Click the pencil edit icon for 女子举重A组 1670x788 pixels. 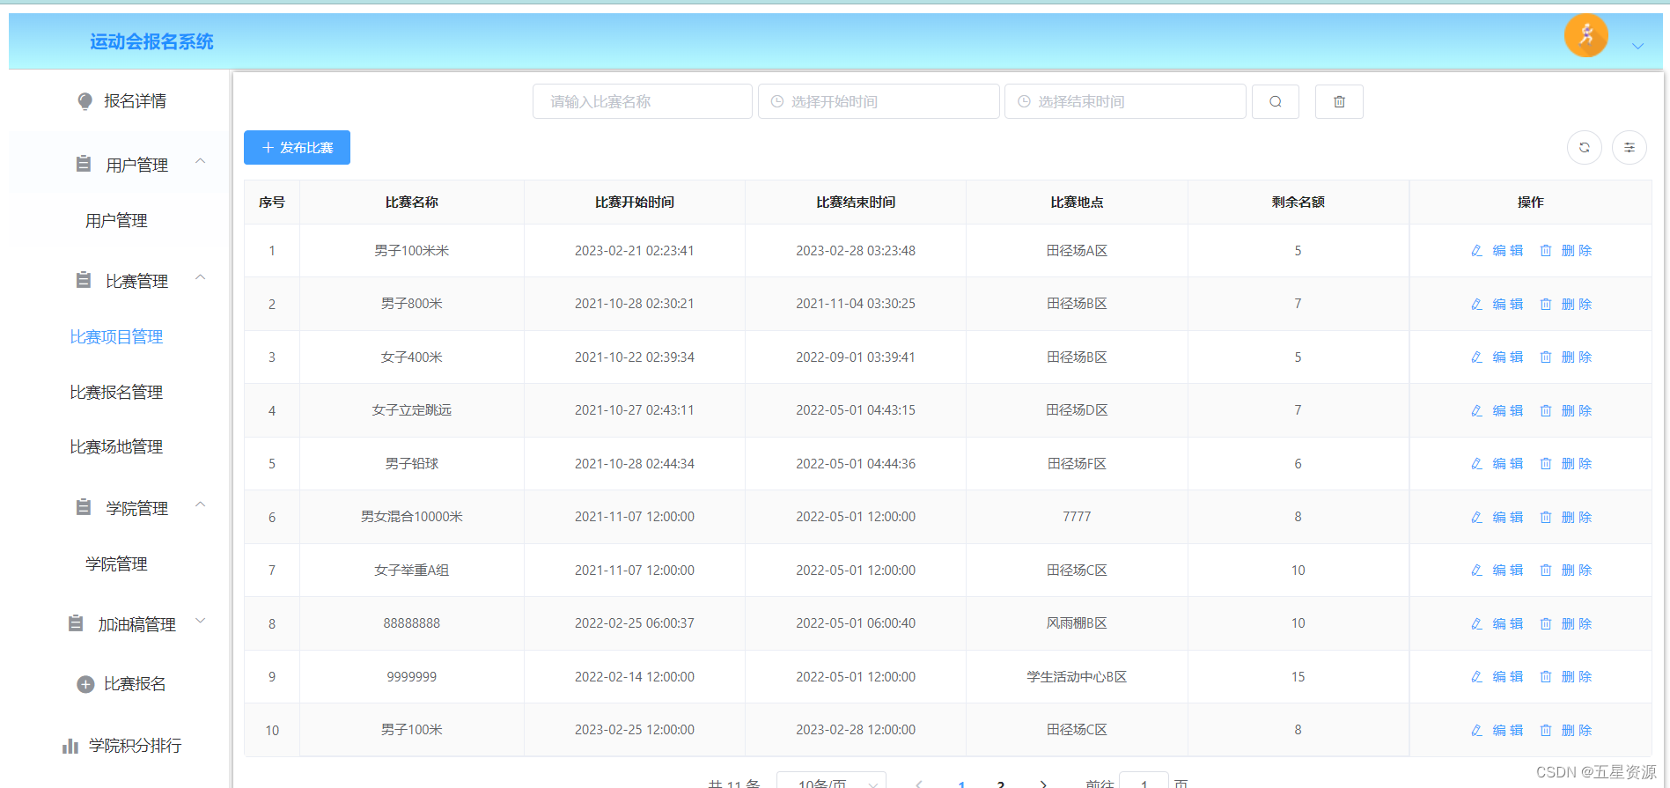point(1476,571)
